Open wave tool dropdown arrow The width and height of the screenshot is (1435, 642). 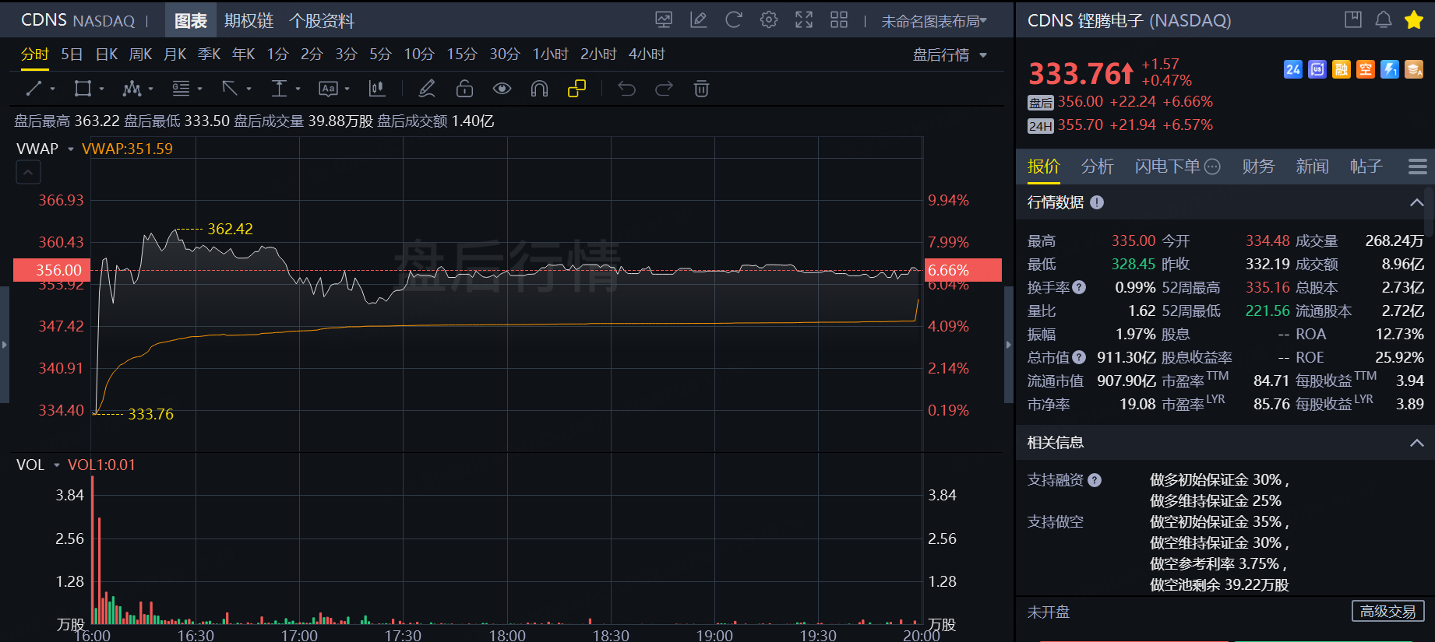click(x=151, y=89)
